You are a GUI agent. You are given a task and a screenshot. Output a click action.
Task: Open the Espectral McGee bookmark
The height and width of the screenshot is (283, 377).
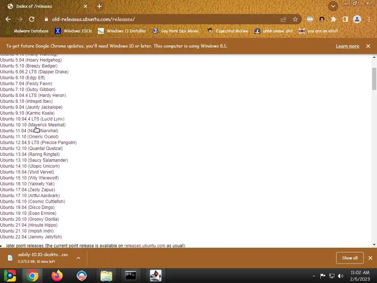[x=228, y=31]
